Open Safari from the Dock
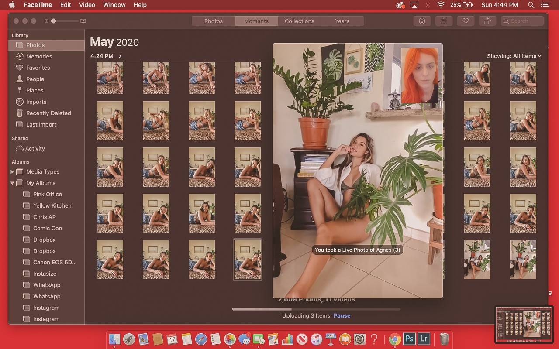Viewport: 559px width, 349px height. [201, 339]
